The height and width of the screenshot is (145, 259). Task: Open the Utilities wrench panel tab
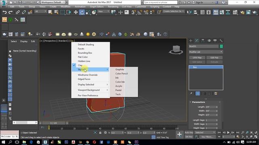tap(221, 41)
